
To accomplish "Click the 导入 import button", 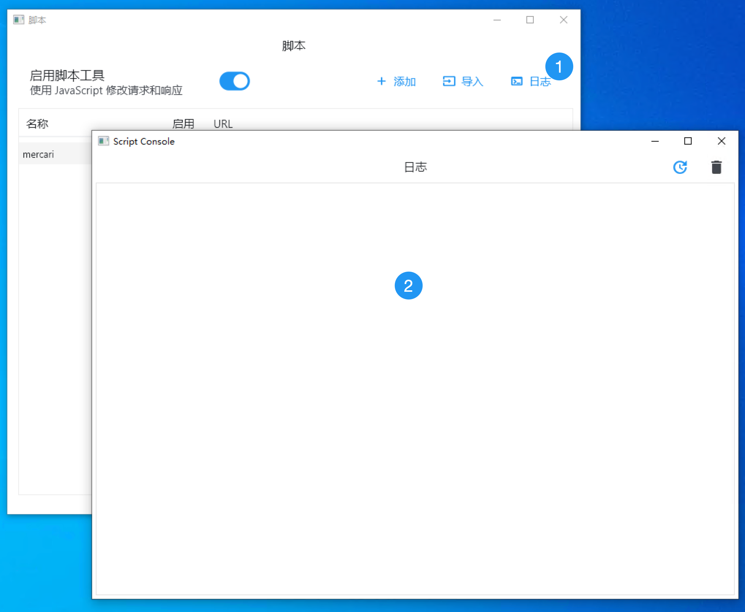I will (x=463, y=81).
